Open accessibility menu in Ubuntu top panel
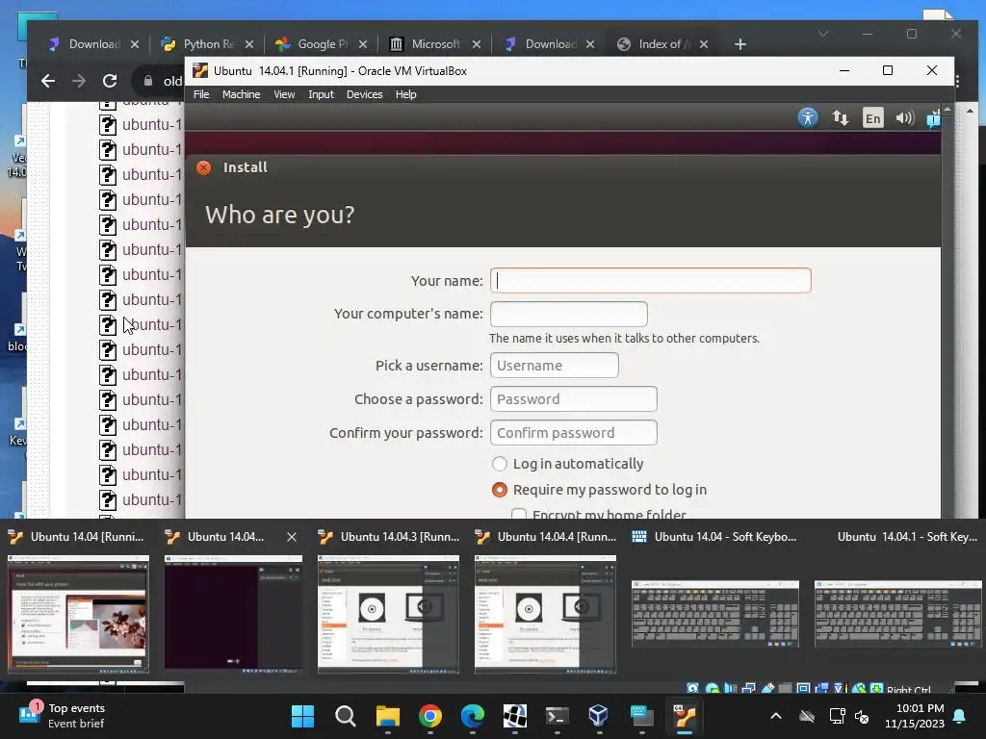Screen dimensions: 986x739 pos(808,117)
